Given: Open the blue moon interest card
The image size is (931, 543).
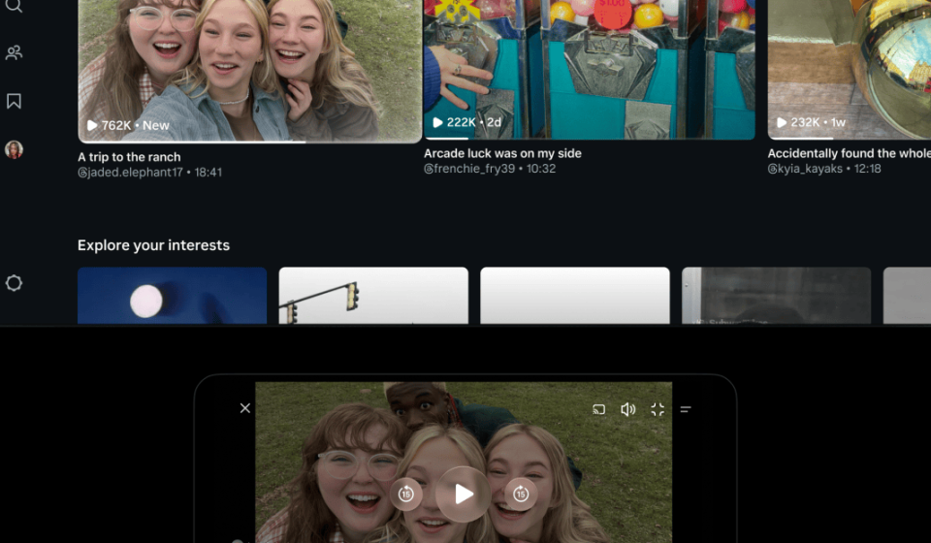Looking at the screenshot, I should [173, 296].
